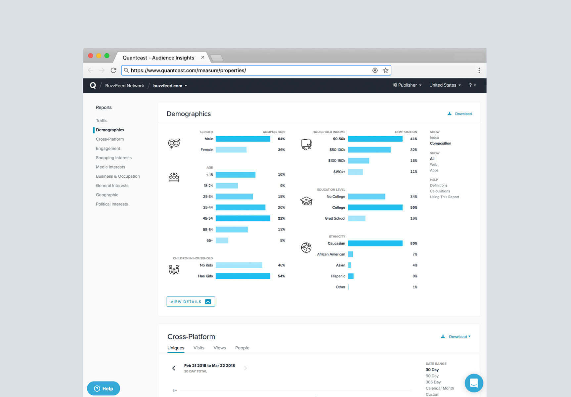This screenshot has width=571, height=397.
Task: Open General Interests in sidebar
Action: tap(112, 185)
